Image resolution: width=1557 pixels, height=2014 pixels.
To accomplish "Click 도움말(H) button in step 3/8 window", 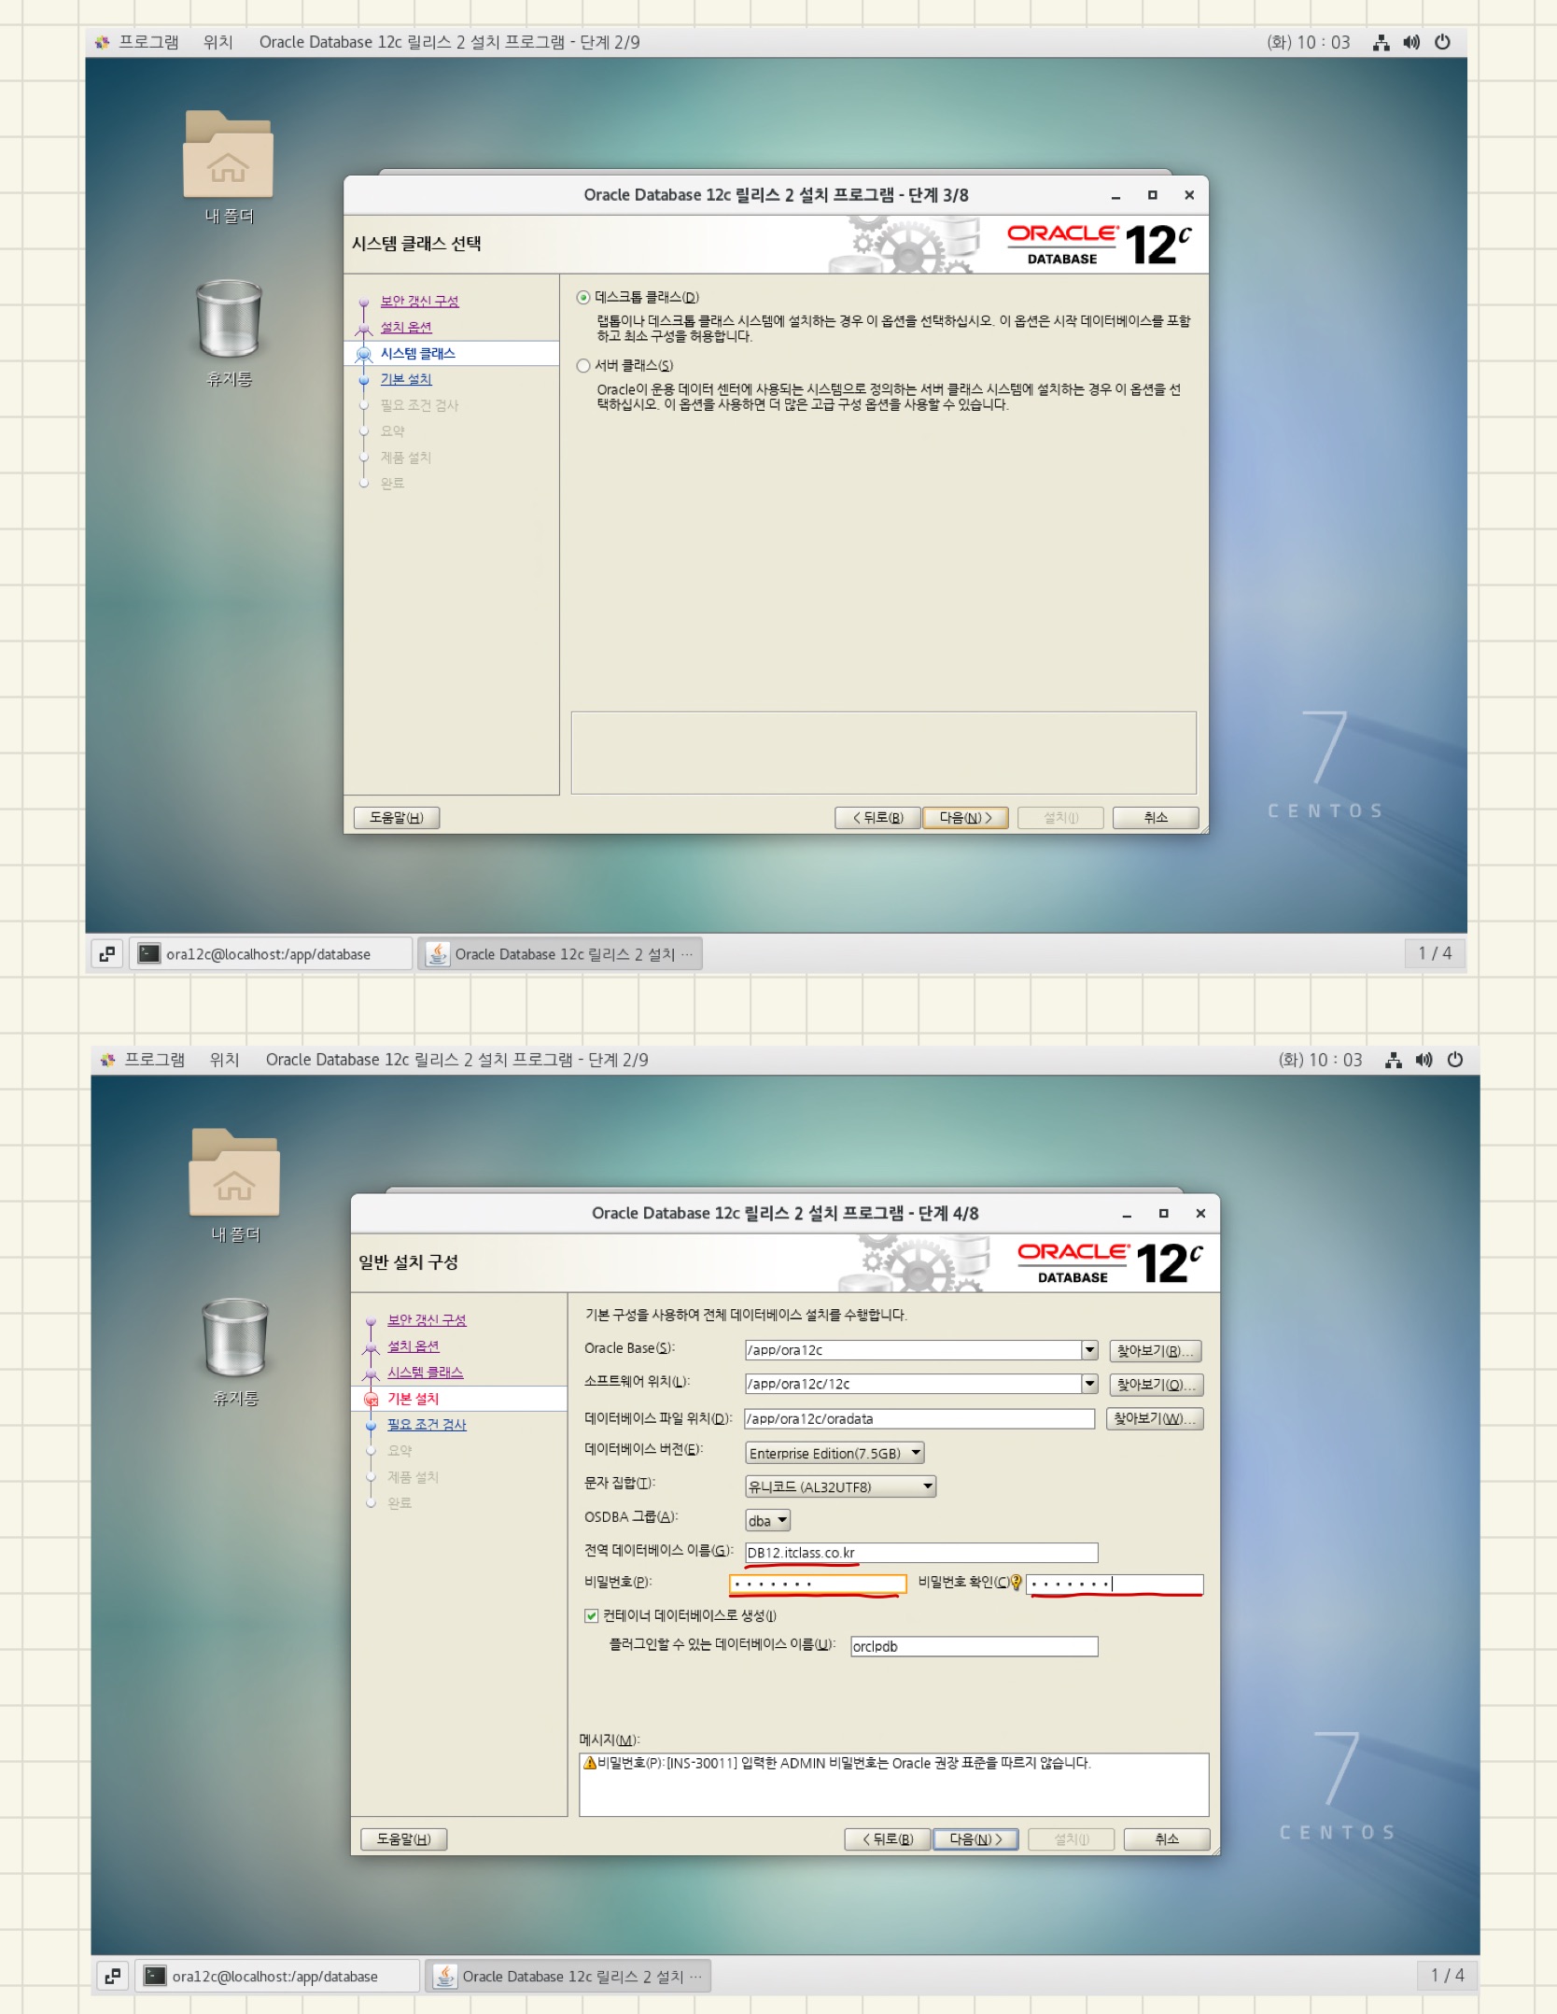I will (397, 818).
